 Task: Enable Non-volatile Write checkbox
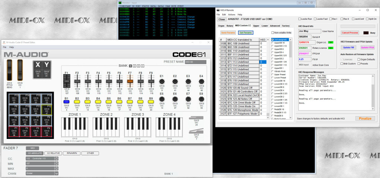tap(273, 32)
